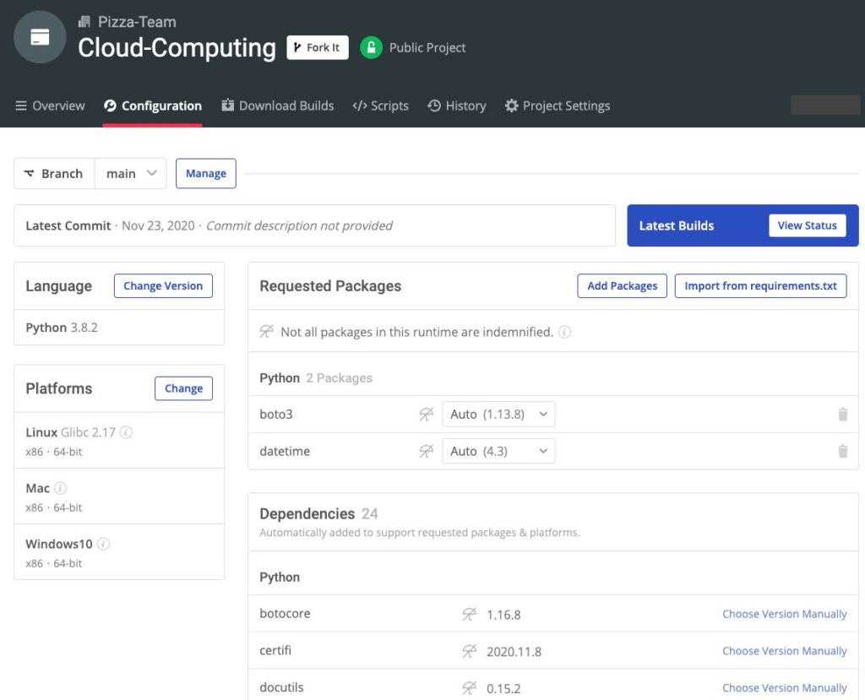Go to the Overview tab
The image size is (865, 700).
click(58, 106)
